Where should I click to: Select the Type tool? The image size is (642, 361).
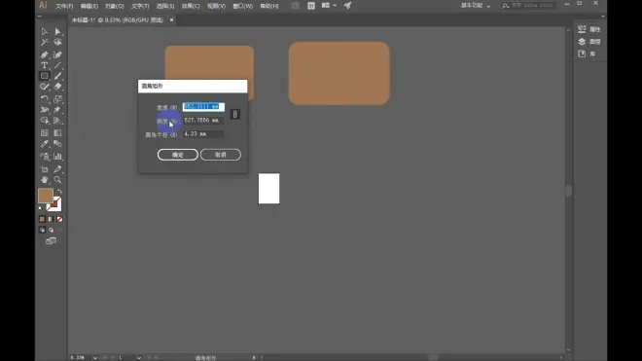pos(44,65)
